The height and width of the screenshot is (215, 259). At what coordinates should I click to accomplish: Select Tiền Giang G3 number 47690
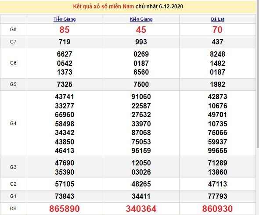coord(65,163)
